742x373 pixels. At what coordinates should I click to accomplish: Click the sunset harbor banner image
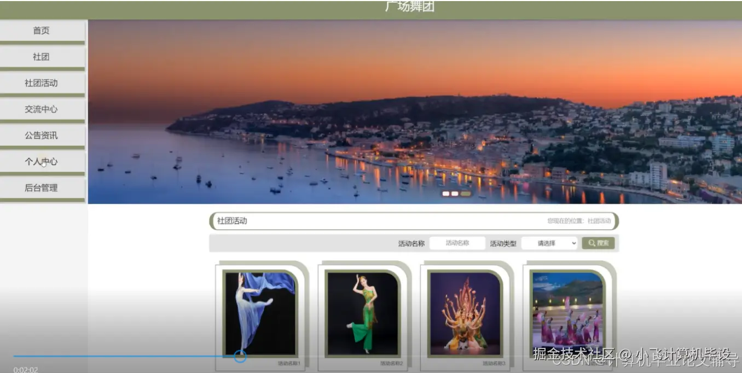click(x=415, y=112)
